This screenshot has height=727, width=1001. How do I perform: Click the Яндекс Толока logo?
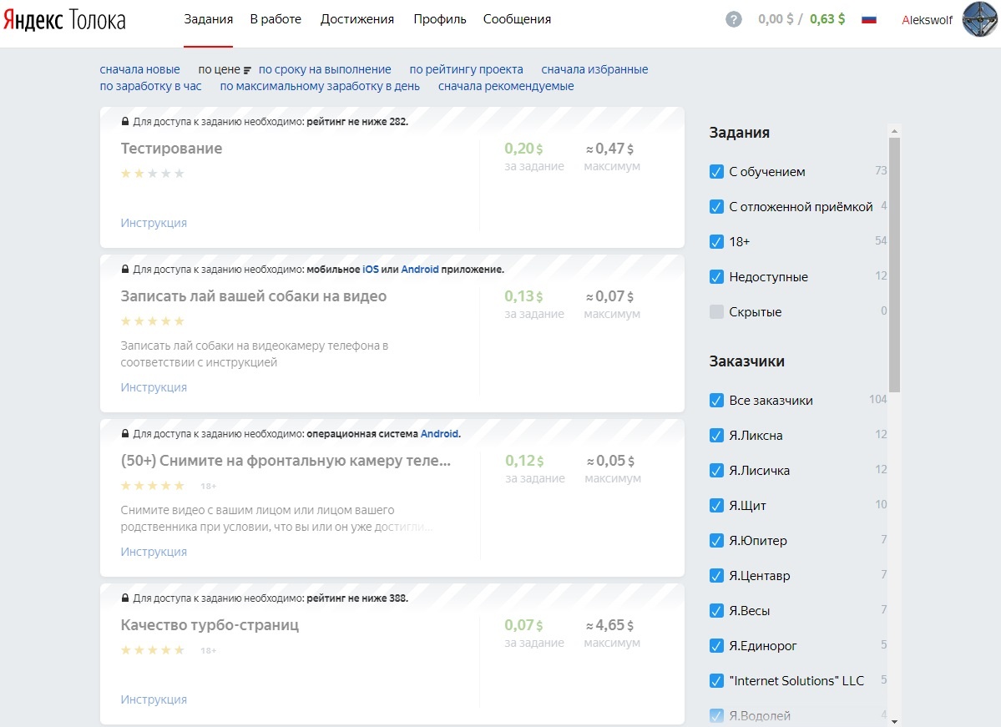64,20
